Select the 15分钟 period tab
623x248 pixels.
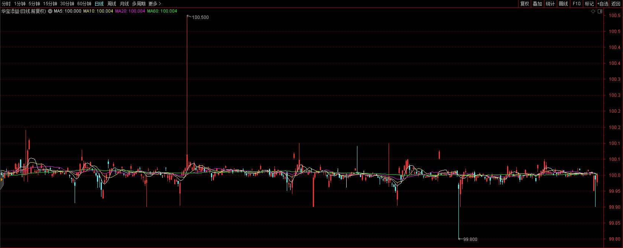[x=50, y=4]
